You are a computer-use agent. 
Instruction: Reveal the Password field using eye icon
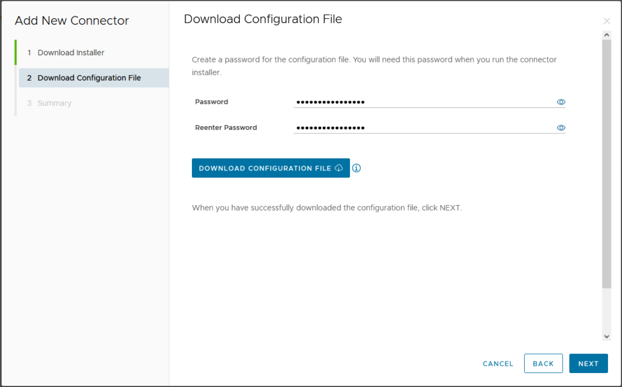(561, 102)
